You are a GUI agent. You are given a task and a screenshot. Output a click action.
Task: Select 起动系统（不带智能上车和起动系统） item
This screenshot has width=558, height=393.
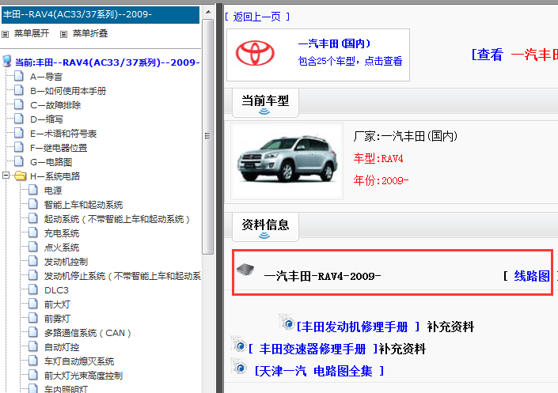pyautogui.click(x=117, y=219)
